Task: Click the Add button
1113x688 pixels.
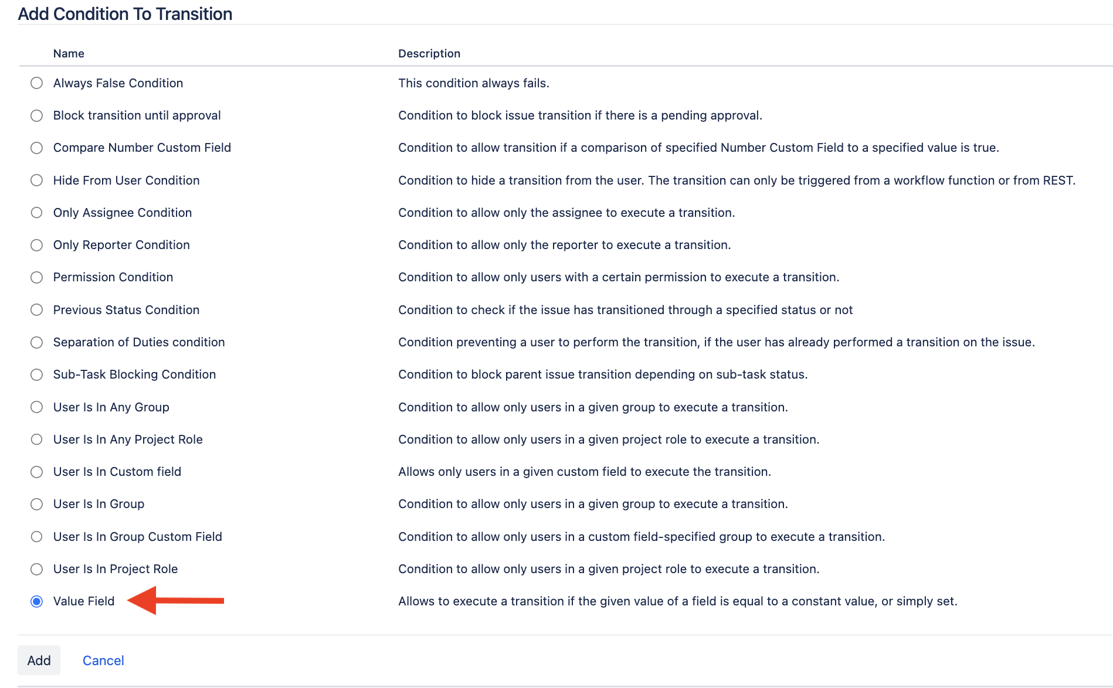Action: click(39, 660)
